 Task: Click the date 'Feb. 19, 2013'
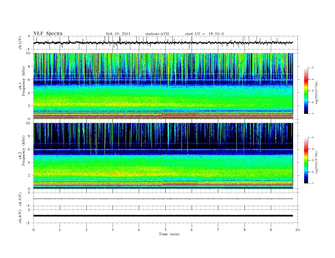(x=118, y=34)
